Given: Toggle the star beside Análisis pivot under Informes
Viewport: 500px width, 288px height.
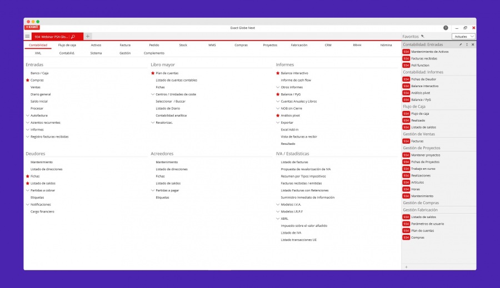Looking at the screenshot, I should 278,115.
